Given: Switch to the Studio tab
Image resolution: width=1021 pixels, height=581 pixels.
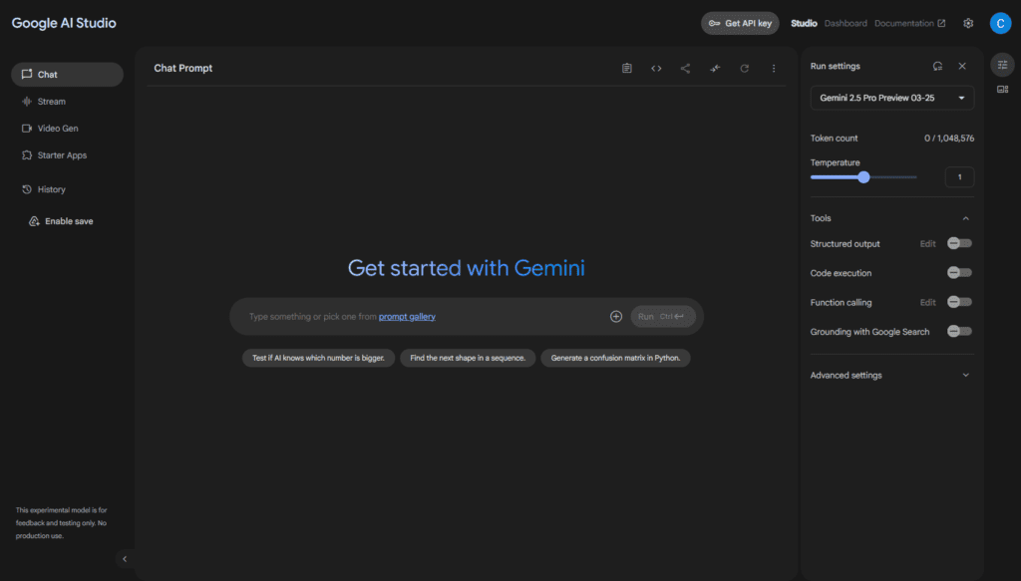Looking at the screenshot, I should [x=804, y=24].
